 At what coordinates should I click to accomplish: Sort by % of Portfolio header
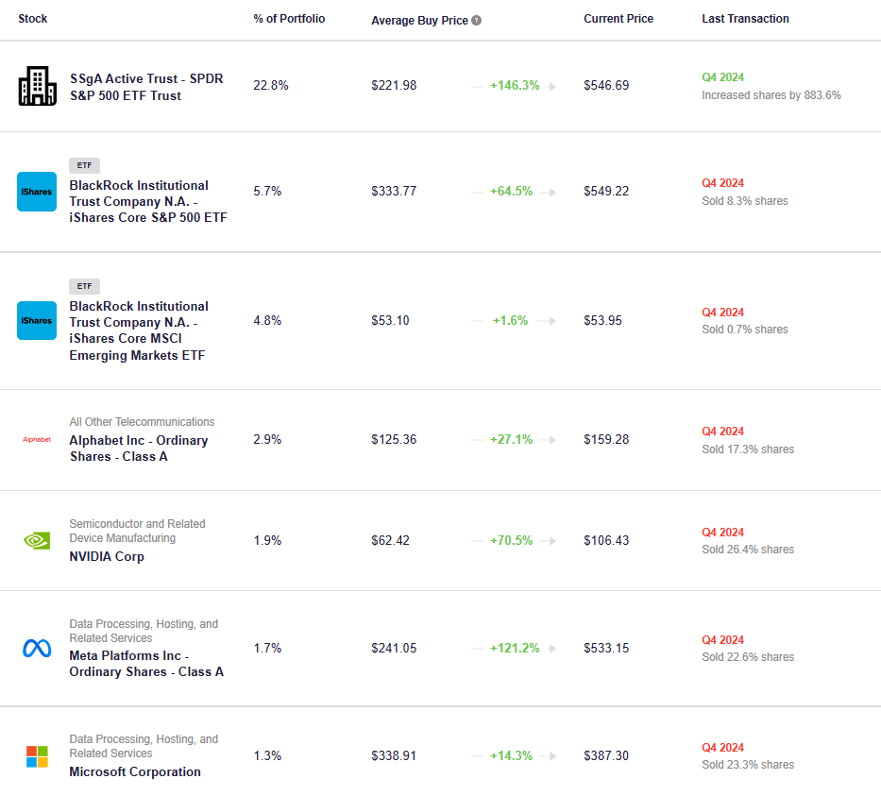[x=289, y=19]
